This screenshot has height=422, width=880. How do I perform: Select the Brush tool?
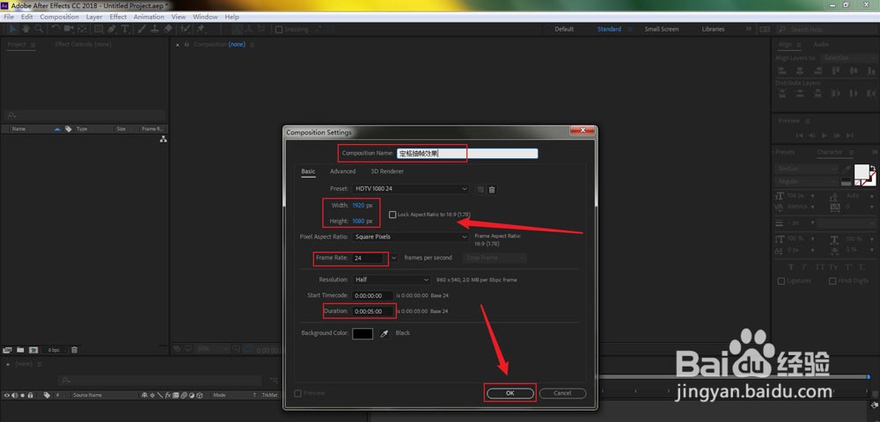pos(142,29)
